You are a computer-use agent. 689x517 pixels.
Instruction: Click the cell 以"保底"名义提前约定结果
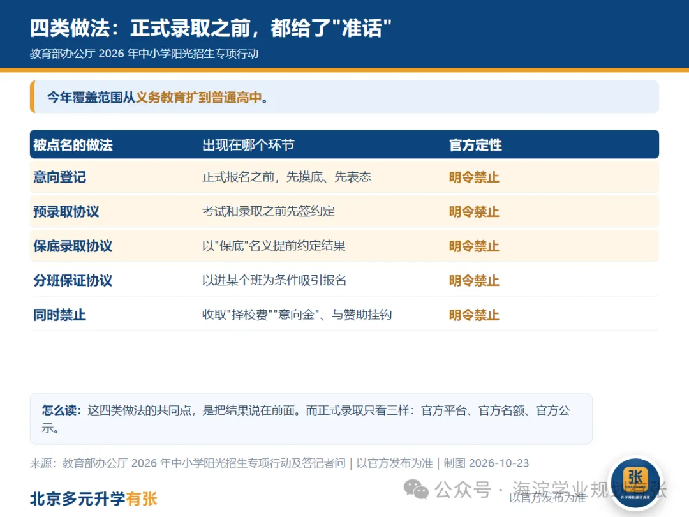274,245
